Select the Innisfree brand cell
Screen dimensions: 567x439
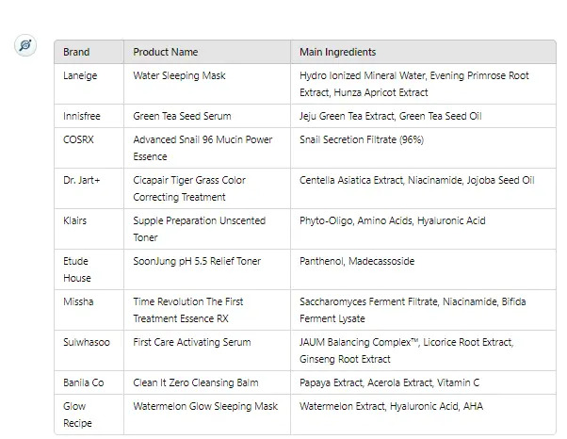tap(82, 116)
